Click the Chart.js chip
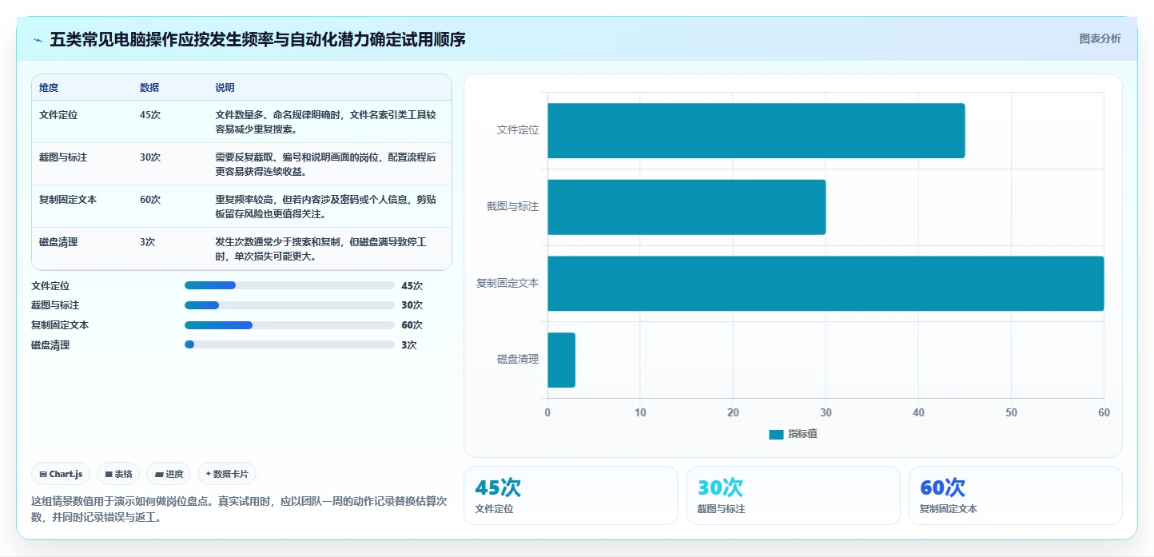This screenshot has height=557, width=1154. 61,474
